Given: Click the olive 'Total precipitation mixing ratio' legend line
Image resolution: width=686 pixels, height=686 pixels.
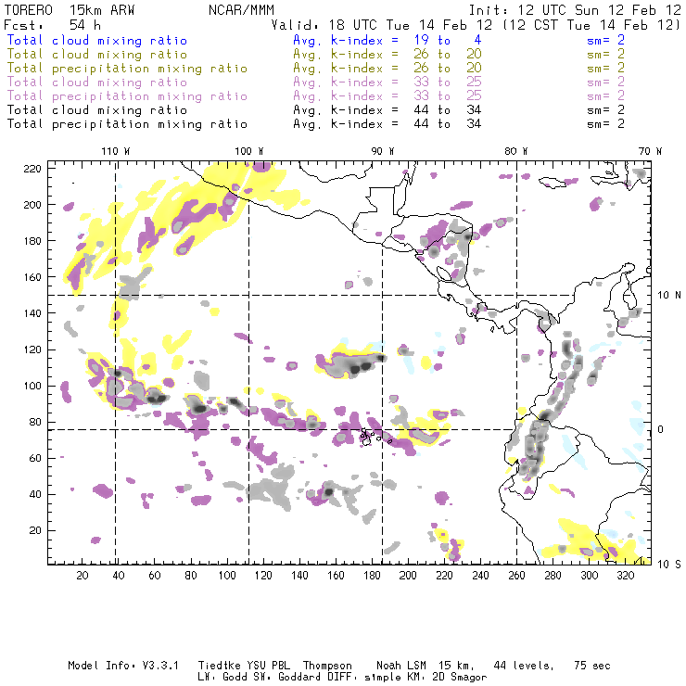Looking at the screenshot, I should click(127, 69).
